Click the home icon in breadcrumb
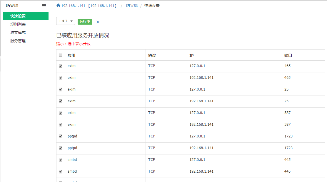The image size is (327, 182). coord(58,6)
